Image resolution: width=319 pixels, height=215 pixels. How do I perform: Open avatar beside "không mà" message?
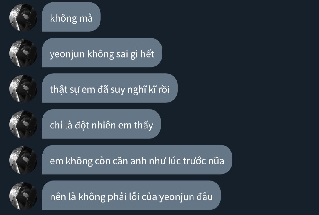click(x=23, y=17)
